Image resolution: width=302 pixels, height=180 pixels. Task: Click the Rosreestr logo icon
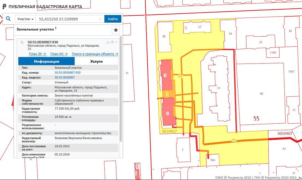click(4, 7)
